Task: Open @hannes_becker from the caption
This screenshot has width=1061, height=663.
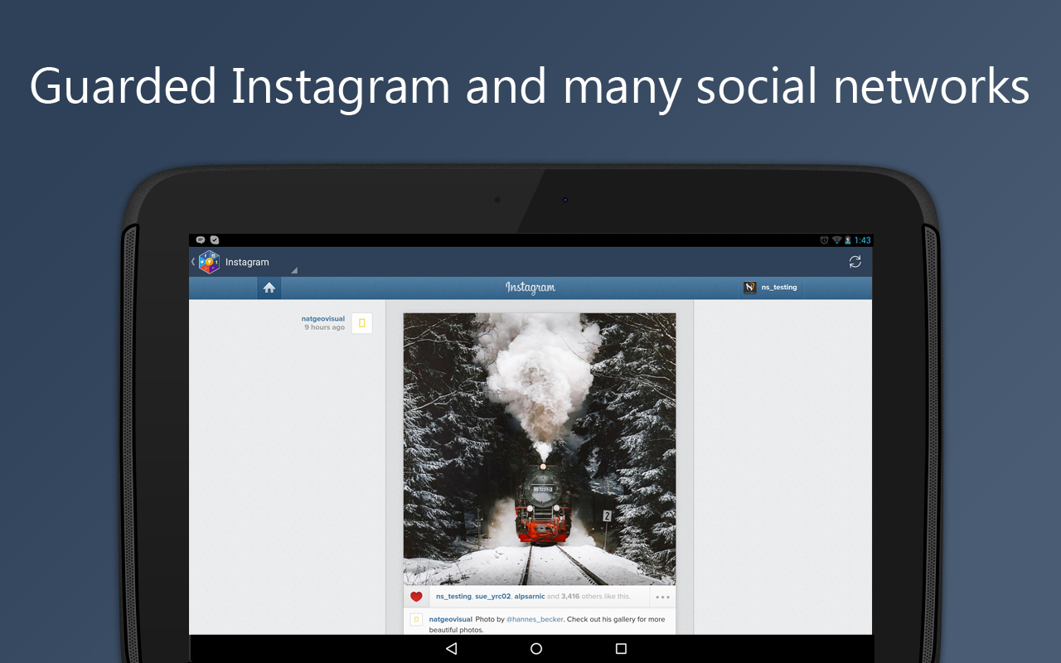Action: [535, 619]
